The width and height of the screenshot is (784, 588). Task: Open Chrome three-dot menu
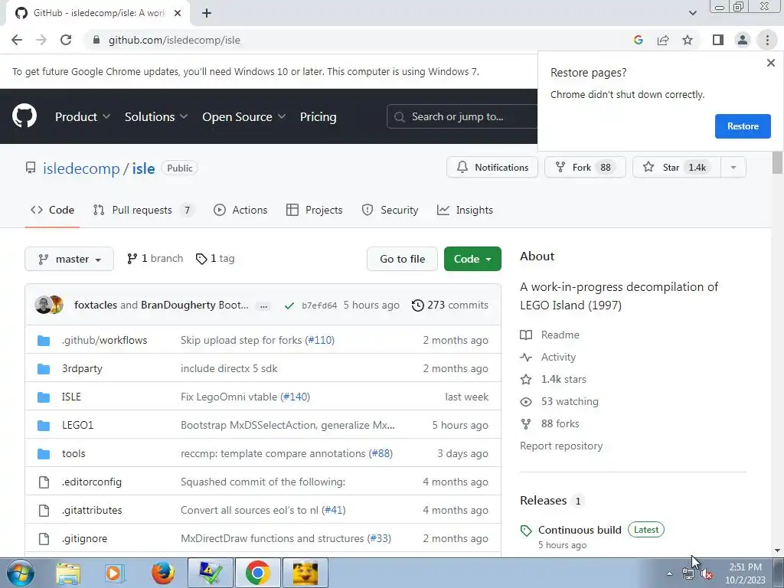(x=767, y=40)
